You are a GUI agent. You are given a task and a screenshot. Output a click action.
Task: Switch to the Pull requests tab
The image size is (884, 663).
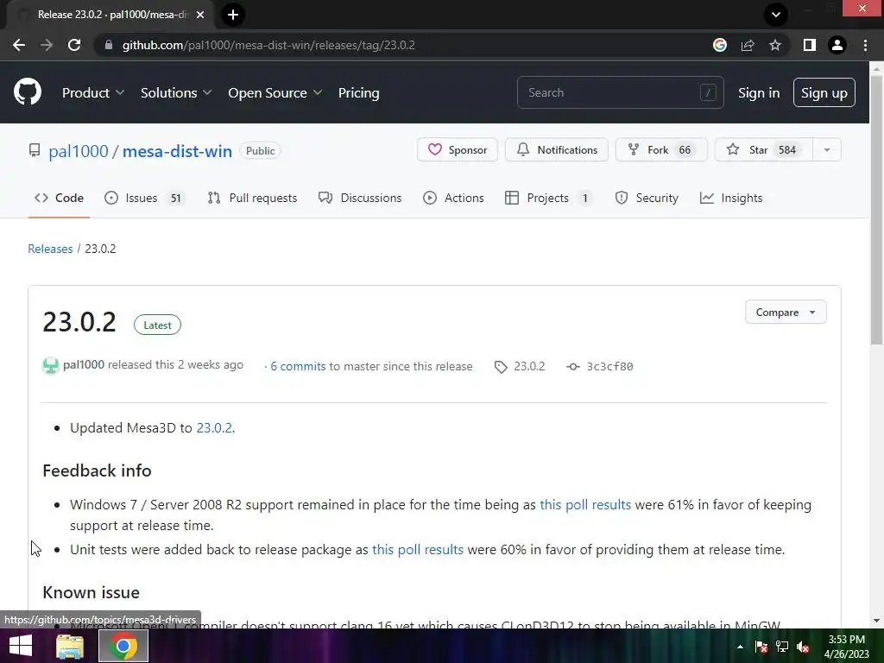pos(252,198)
